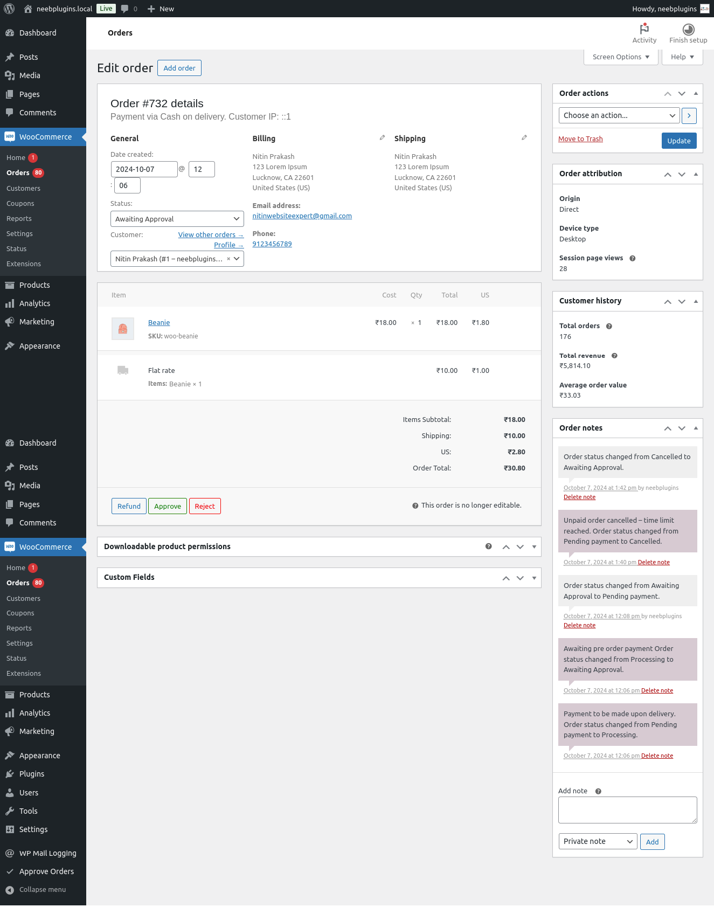Move Order actions panel down

click(x=682, y=94)
